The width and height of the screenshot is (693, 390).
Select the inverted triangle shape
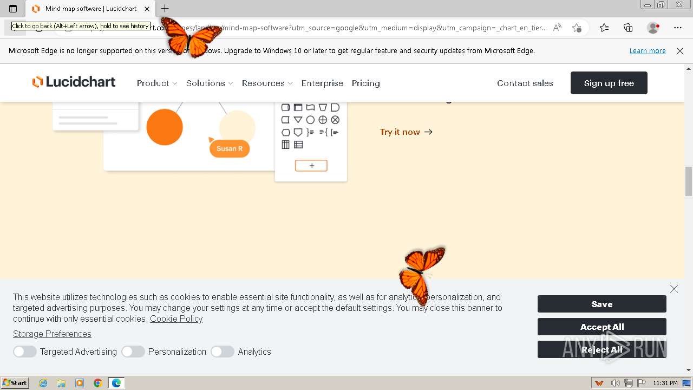click(x=298, y=120)
